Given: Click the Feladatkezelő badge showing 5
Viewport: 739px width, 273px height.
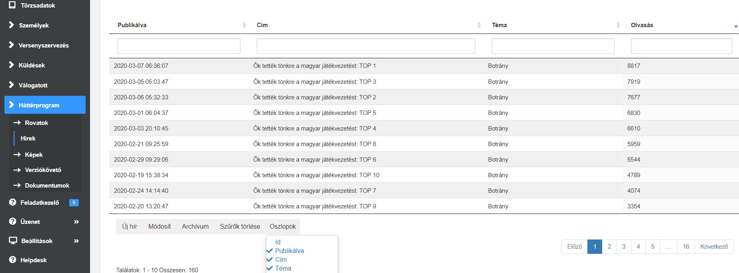Looking at the screenshot, I should [74, 202].
